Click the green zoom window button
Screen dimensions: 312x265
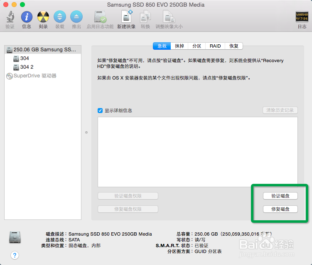pos(22,5)
